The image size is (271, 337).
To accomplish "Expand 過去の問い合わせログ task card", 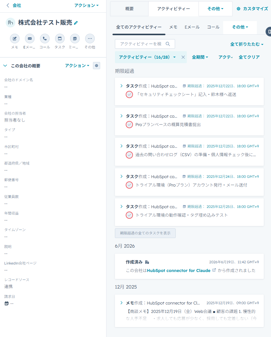I will tap(122, 146).
